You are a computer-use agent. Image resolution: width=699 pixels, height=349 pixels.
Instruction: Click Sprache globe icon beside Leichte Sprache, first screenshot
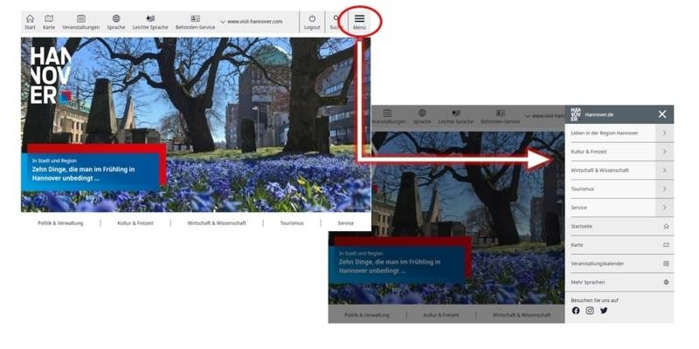[116, 18]
